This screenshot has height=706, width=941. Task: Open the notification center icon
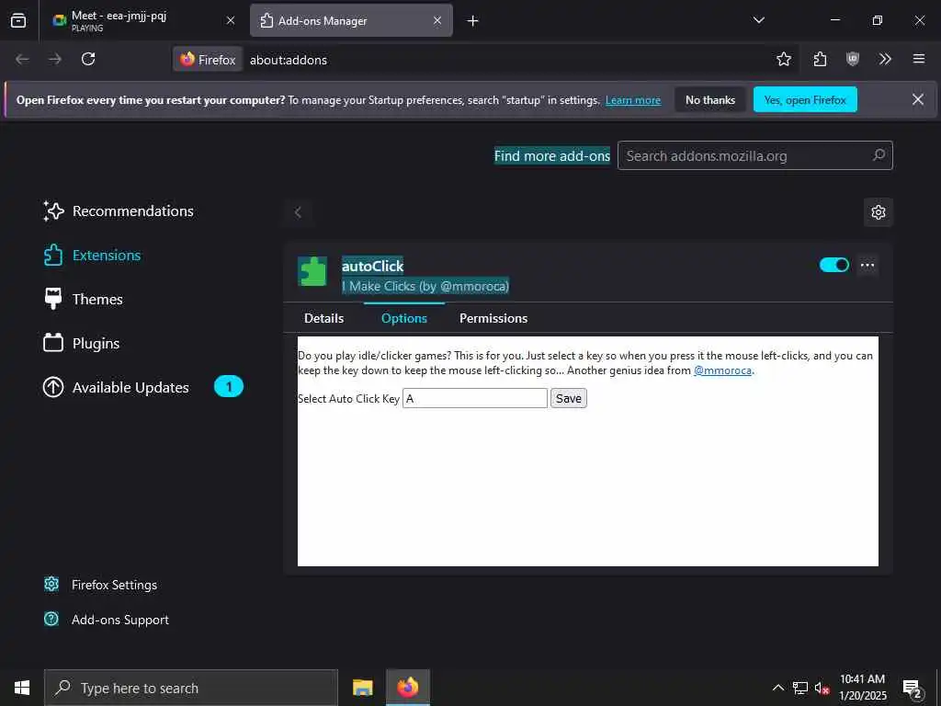913,688
